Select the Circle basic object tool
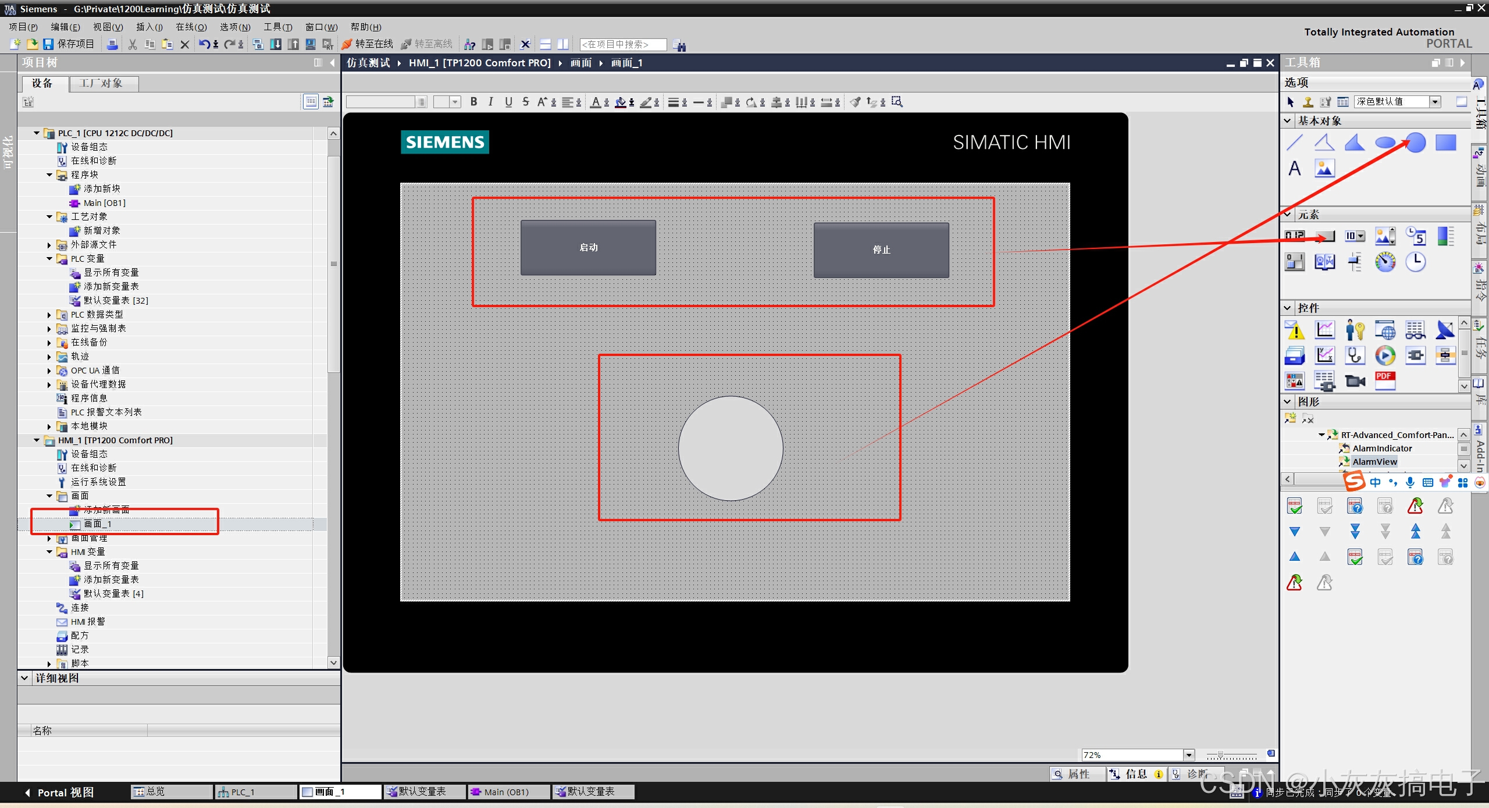 [1416, 143]
